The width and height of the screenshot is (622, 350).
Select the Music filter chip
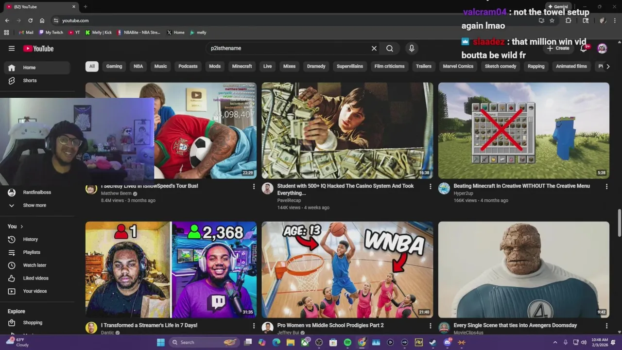[160, 66]
